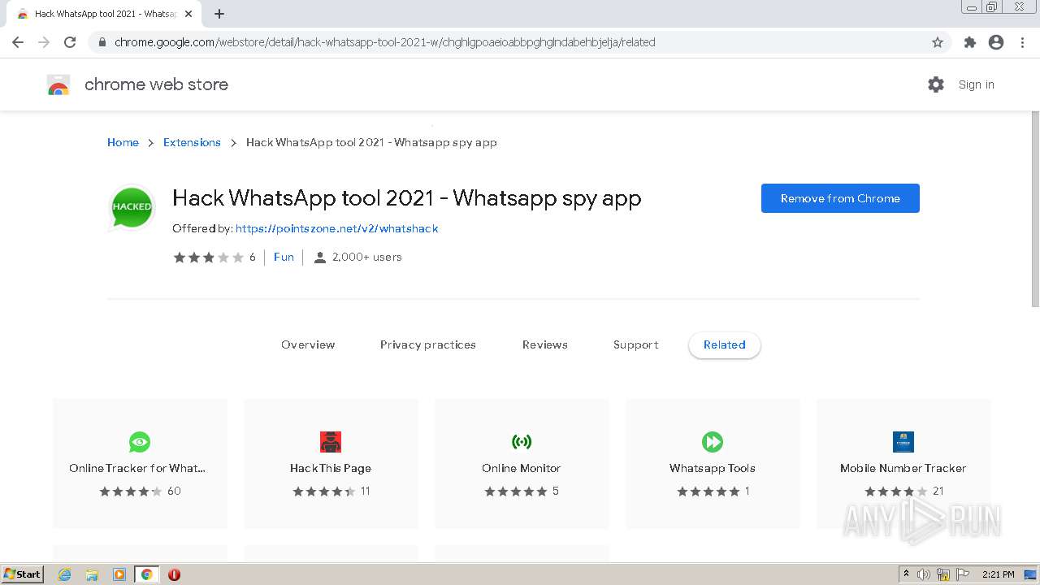Click the Windows Start button
Screen dimensions: 1040x585
pyautogui.click(x=23, y=574)
